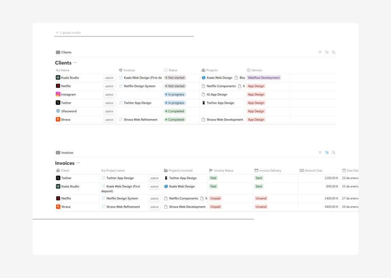Click the horizontal scrollbar below Invoices table
The height and width of the screenshot is (278, 391).
tap(143, 219)
